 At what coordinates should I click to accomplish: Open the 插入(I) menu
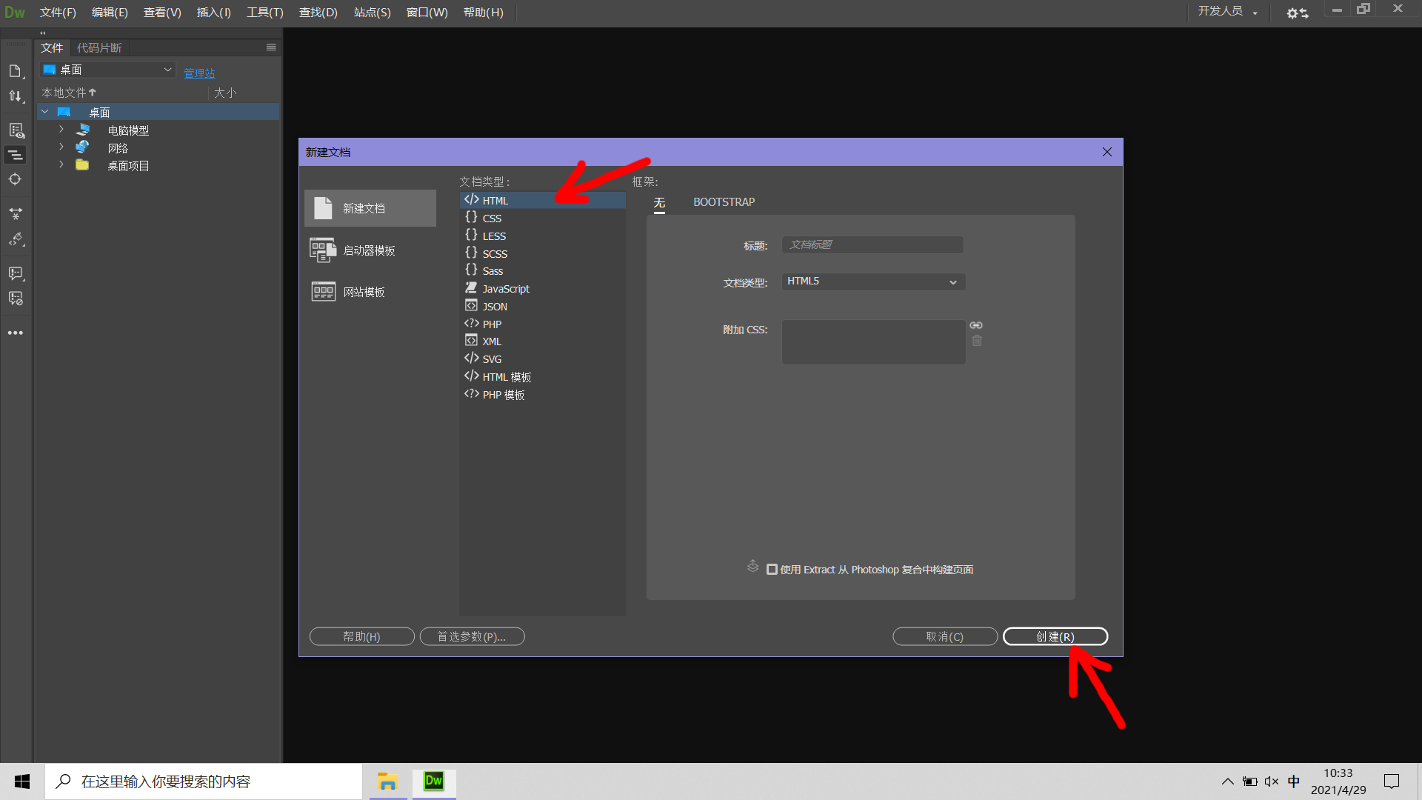coord(214,13)
